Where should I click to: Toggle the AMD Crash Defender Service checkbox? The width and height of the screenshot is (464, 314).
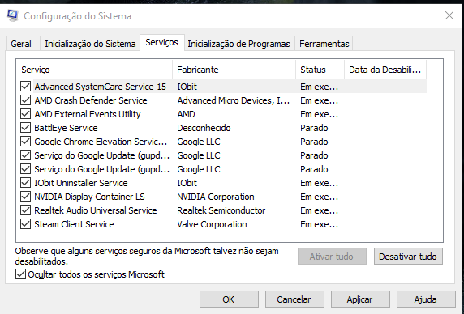click(25, 100)
